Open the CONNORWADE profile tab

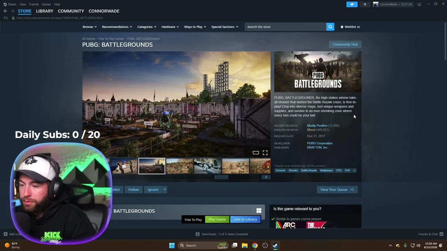click(x=104, y=11)
